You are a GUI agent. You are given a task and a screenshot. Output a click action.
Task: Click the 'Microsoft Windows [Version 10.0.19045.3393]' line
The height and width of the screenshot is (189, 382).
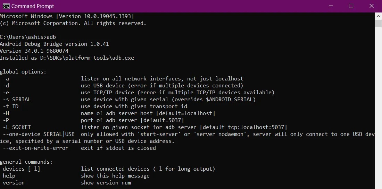pyautogui.click(x=67, y=16)
